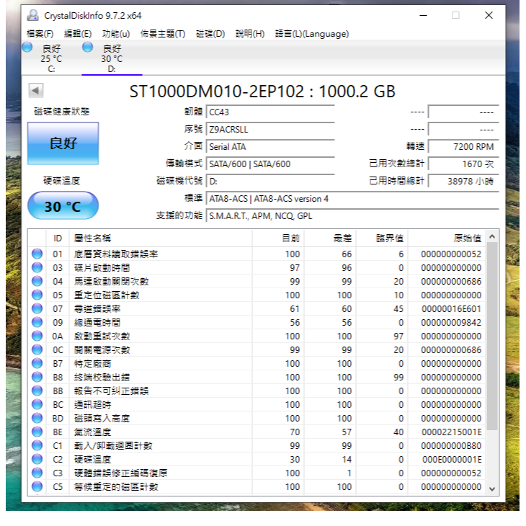Click status orb for attribute 05
The height and width of the screenshot is (526, 526).
pos(37,295)
